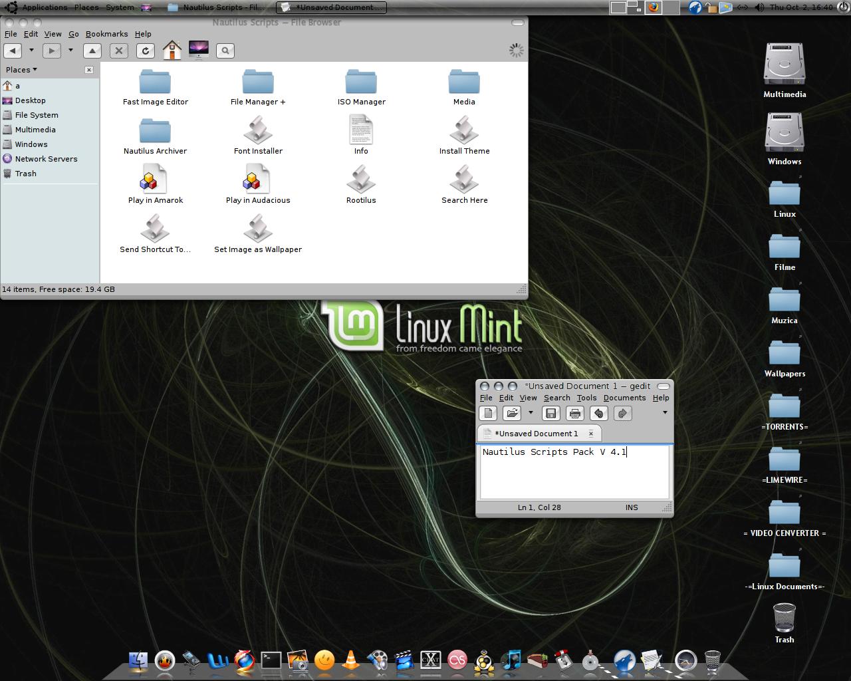Save the gedit document
The width and height of the screenshot is (851, 681).
(550, 413)
